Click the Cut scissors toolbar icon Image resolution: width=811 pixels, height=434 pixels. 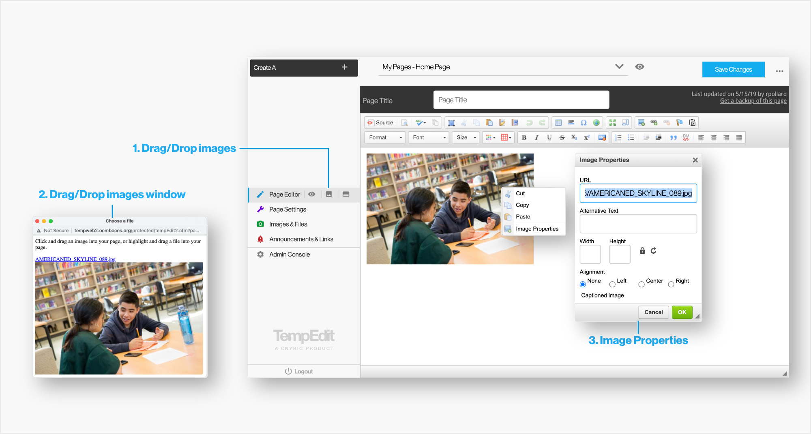[x=464, y=122]
